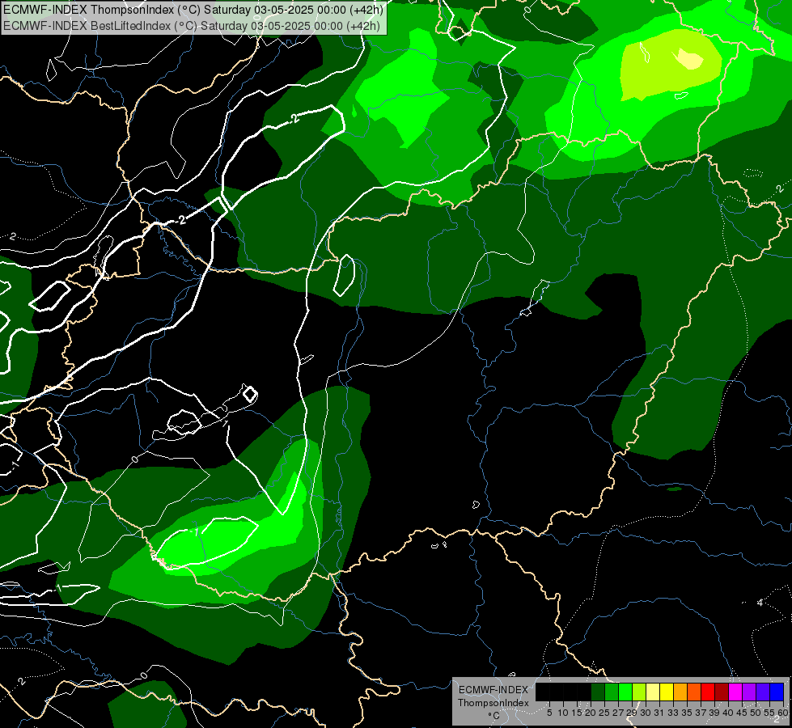The image size is (792, 728).
Task: Pick the magenta 40–45 legend swatch
Action: pos(735,692)
